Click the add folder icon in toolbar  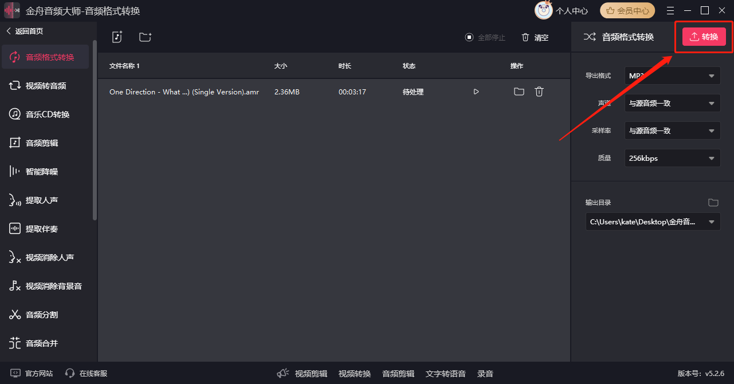pyautogui.click(x=145, y=37)
